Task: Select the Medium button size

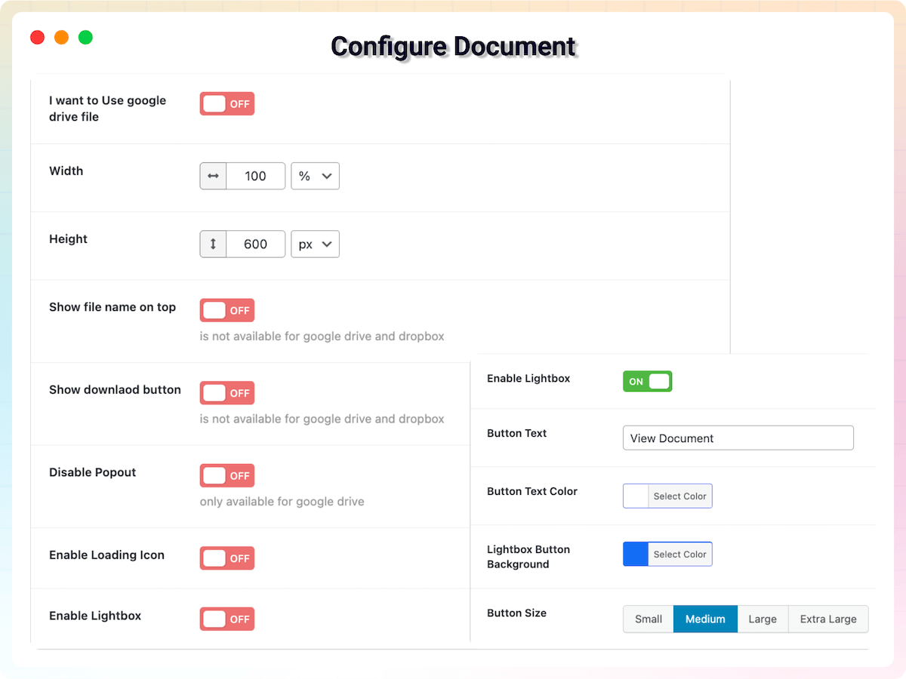Action: [x=705, y=619]
